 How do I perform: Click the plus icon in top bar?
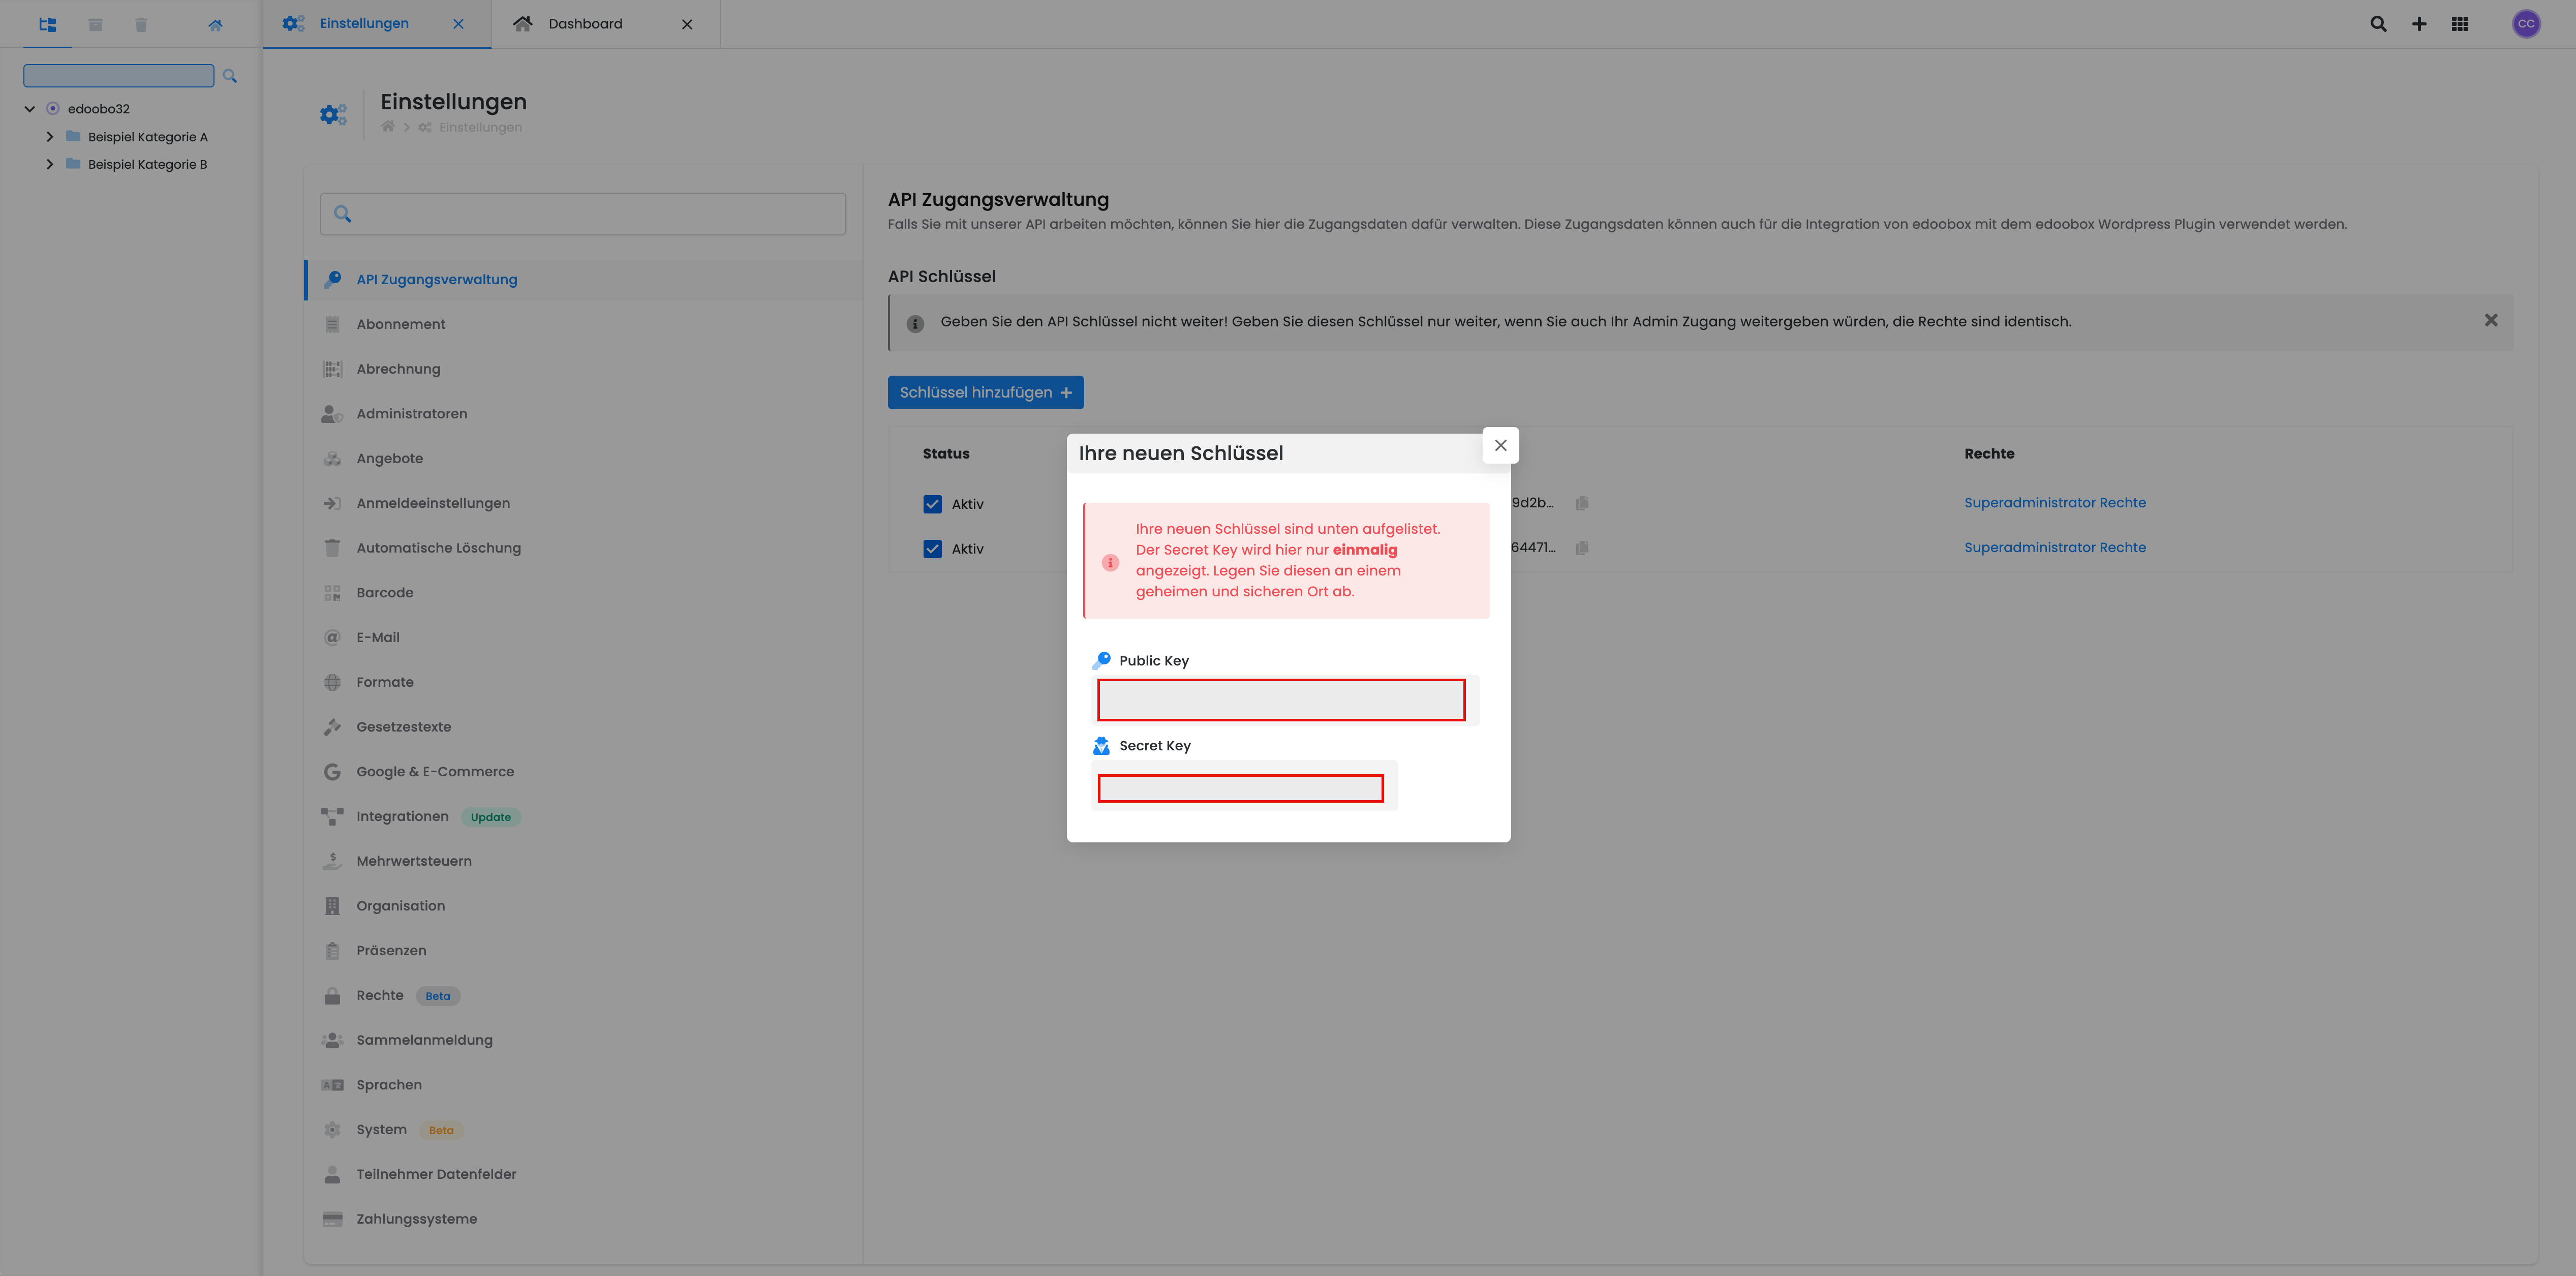(2419, 24)
